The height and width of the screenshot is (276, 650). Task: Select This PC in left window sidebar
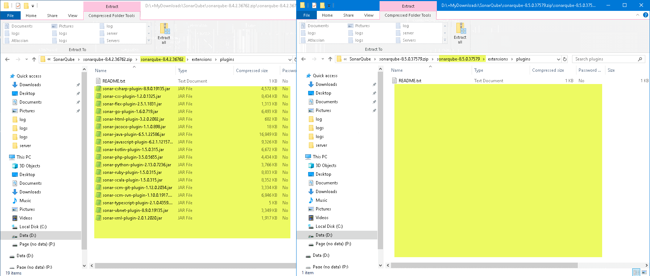click(24, 157)
